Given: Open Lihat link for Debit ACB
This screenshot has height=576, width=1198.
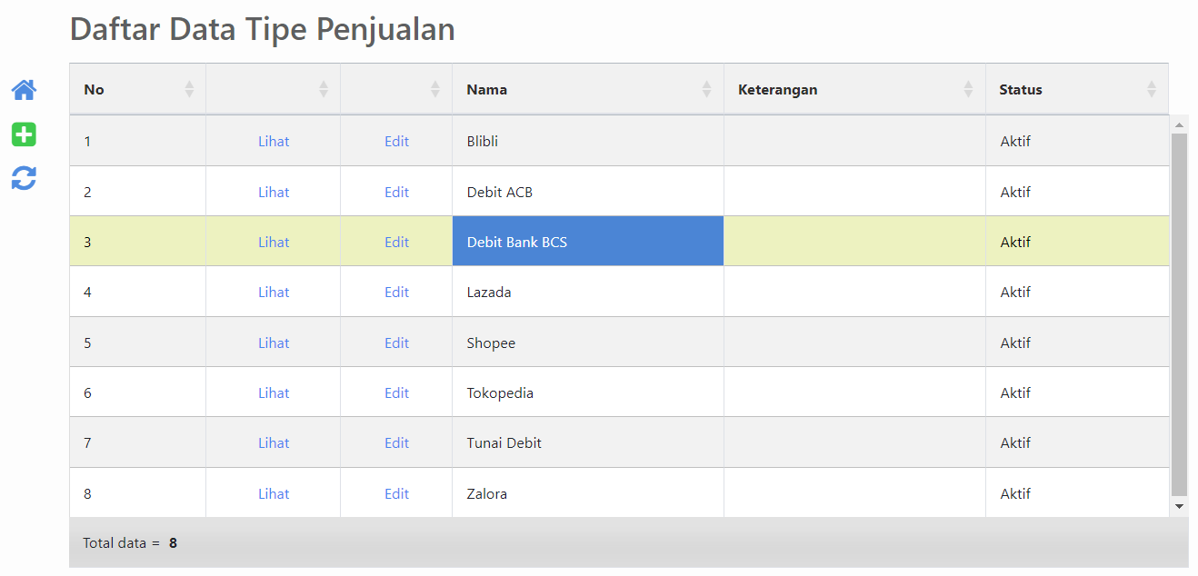Looking at the screenshot, I should pyautogui.click(x=274, y=192).
